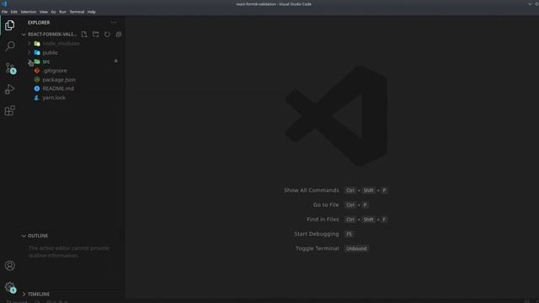This screenshot has height=303, width=539.
Task: Click the Find in Files label
Action: 323,219
